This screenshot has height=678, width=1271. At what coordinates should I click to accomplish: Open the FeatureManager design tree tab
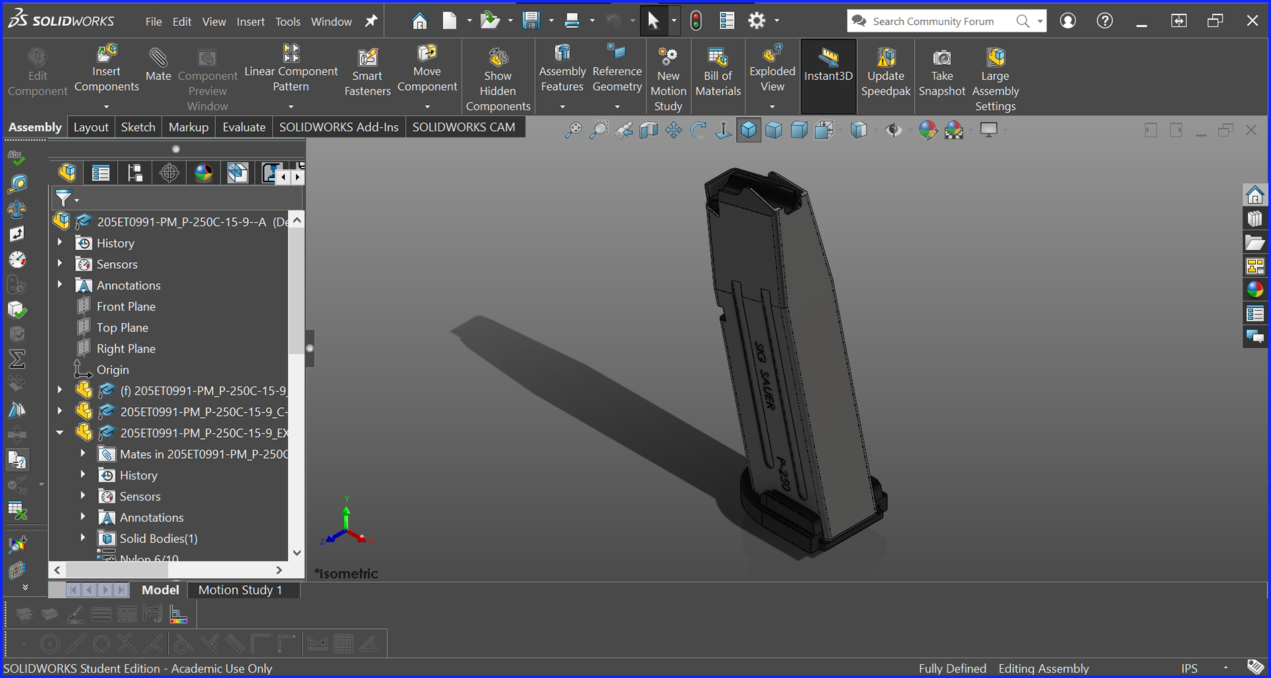(67, 173)
